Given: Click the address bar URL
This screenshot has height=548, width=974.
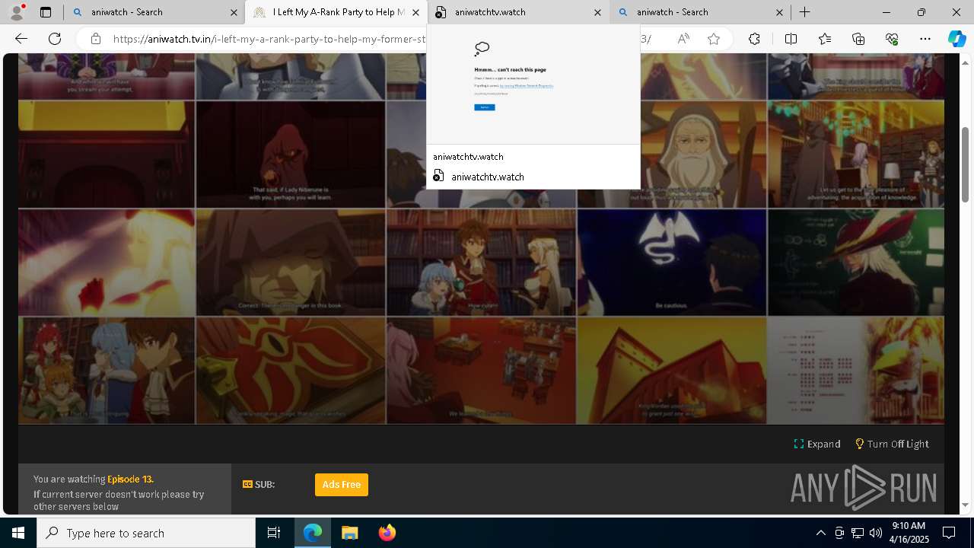Looking at the screenshot, I should click(x=269, y=39).
